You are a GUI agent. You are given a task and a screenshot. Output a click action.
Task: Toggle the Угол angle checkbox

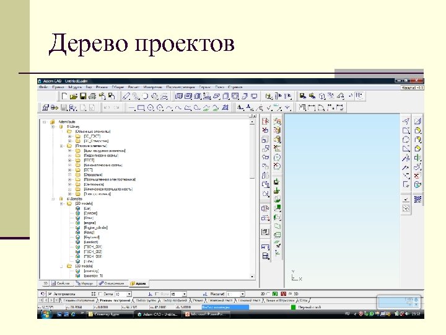pyautogui.click(x=157, y=293)
